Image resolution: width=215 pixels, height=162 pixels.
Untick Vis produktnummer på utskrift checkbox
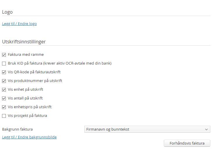[4, 81]
